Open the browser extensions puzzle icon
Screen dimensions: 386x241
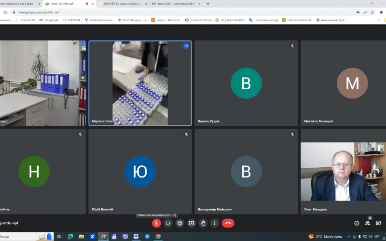point(382,13)
